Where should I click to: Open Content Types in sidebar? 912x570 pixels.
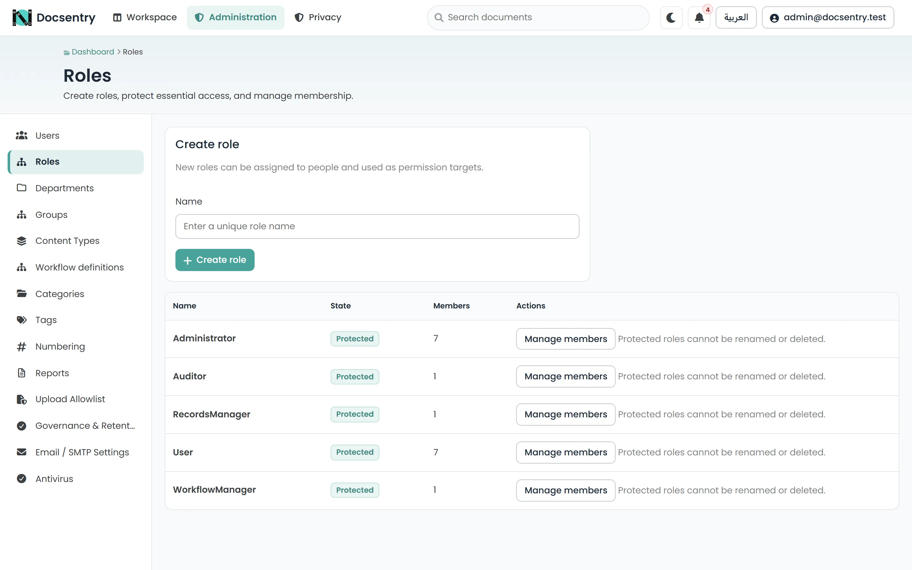76,241
